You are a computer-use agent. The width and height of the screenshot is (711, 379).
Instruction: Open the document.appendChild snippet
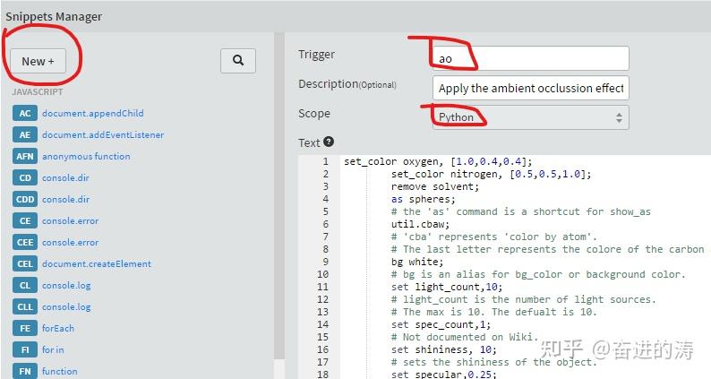pyautogui.click(x=92, y=114)
